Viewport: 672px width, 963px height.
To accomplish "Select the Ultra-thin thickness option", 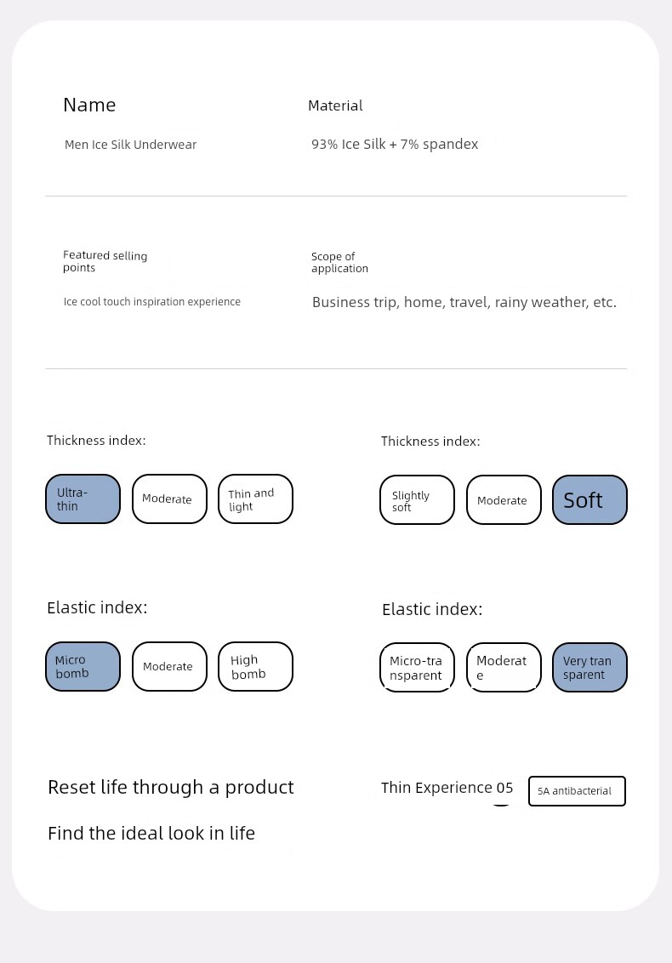I will [x=83, y=499].
